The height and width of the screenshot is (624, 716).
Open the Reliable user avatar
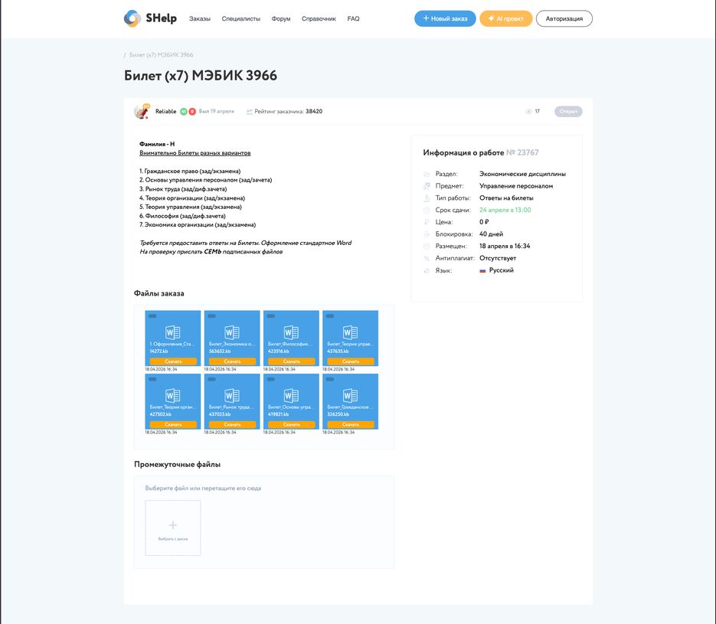pos(142,111)
